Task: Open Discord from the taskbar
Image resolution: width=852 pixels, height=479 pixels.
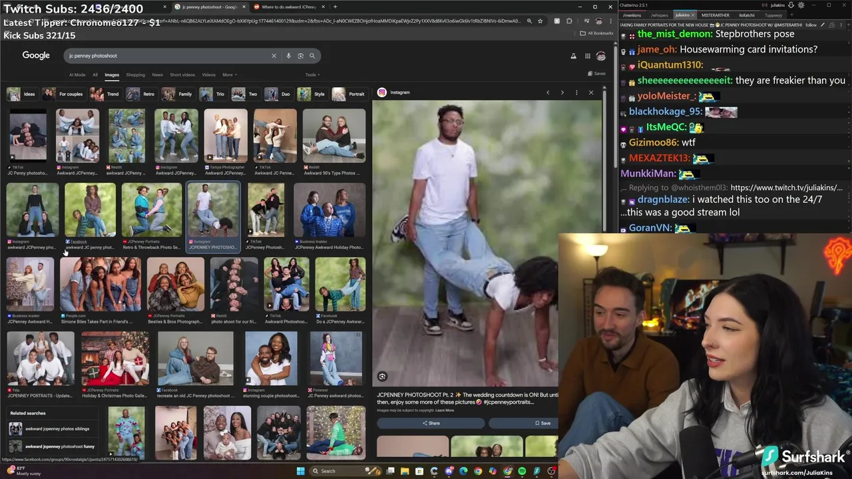Action: (449, 471)
